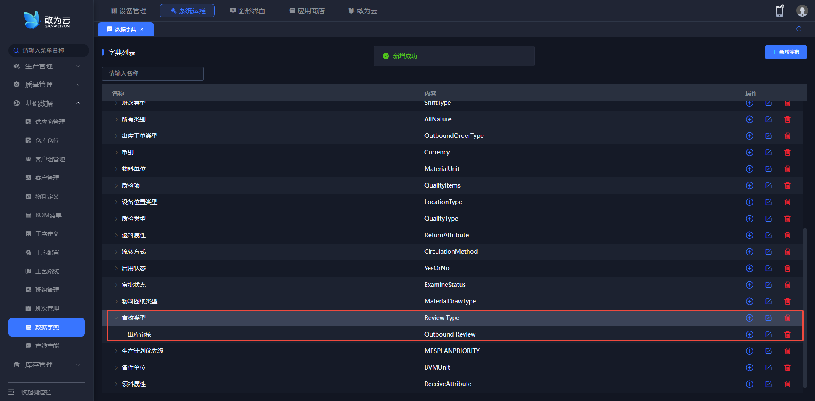Expand the 生产管理 sidebar menu
815x401 pixels.
click(46, 66)
